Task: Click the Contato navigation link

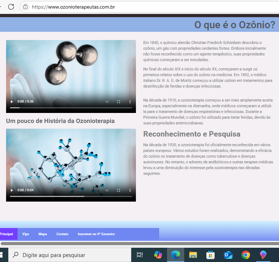Action: click(62, 234)
